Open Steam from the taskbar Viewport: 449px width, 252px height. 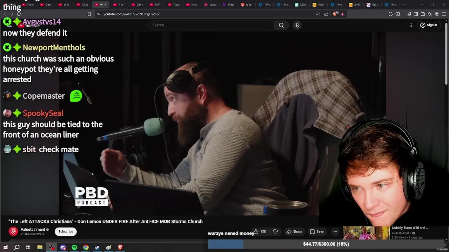point(97,247)
